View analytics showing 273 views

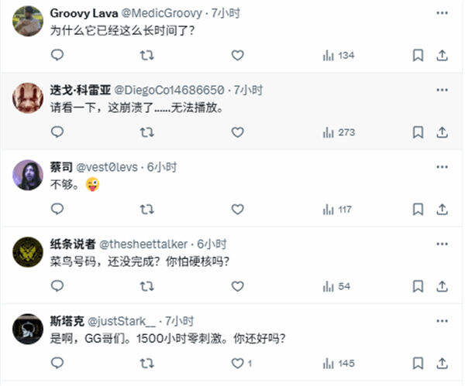[338, 132]
